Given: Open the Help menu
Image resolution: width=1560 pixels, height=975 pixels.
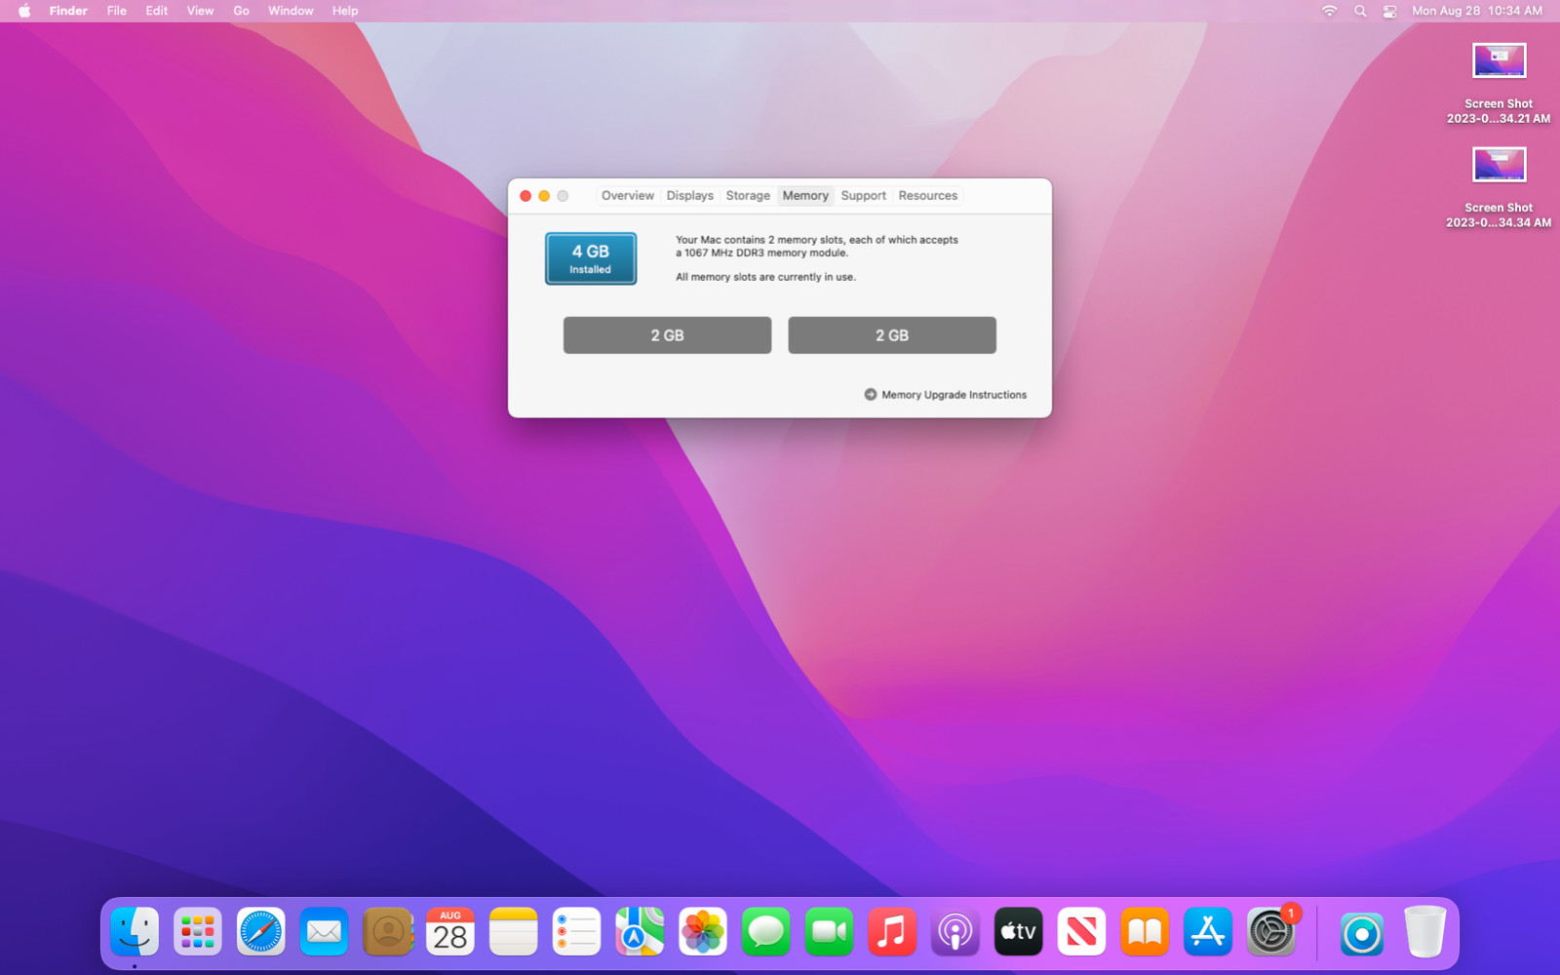Looking at the screenshot, I should pos(345,11).
